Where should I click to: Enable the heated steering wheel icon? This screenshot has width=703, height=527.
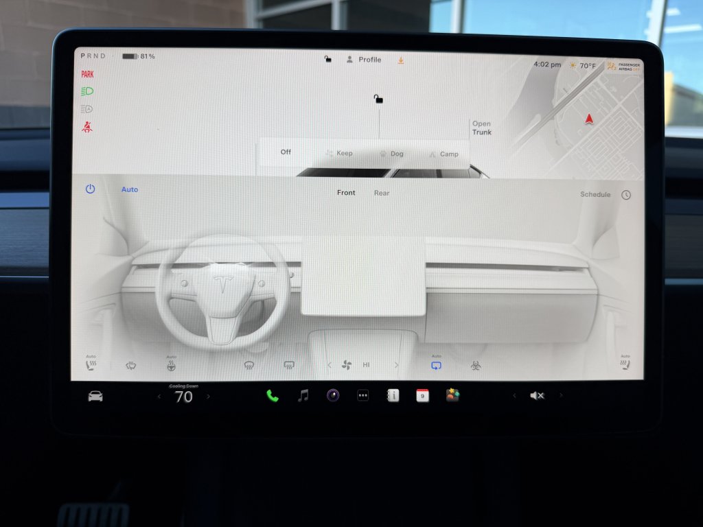[171, 365]
